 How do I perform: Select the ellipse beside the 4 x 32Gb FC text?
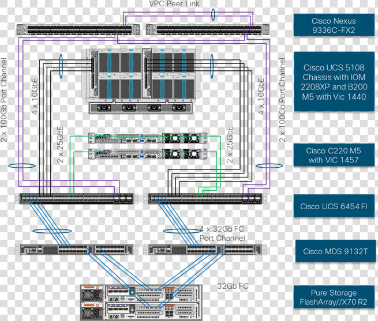pyautogui.click(x=182, y=231)
